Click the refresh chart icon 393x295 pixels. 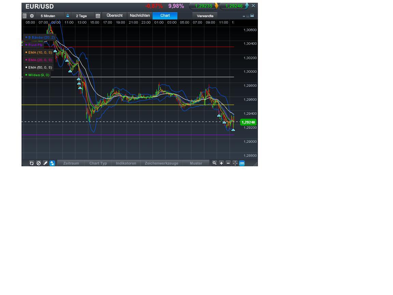pos(32,163)
